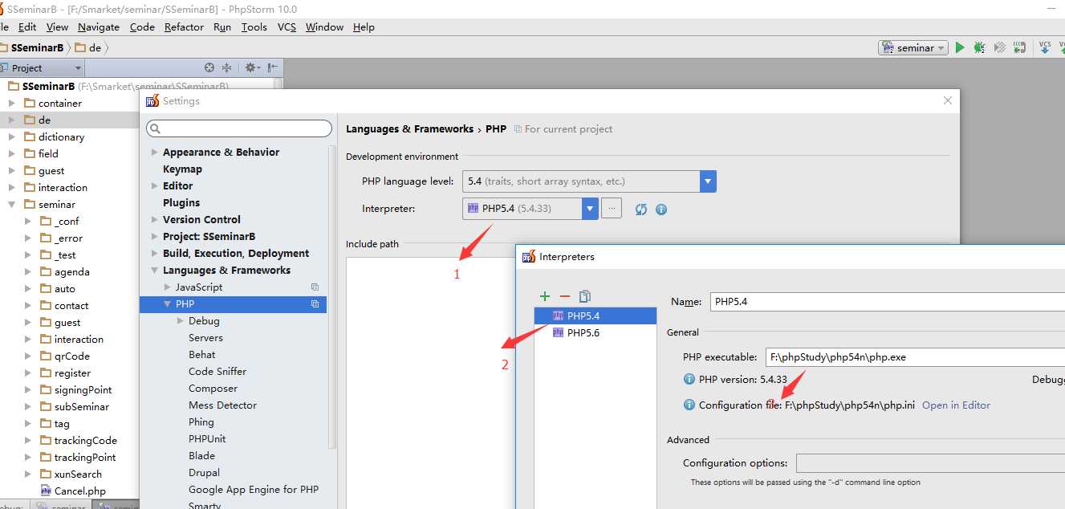Remove selected interpreter with minus icon
Viewport: 1065px width, 509px height.
click(564, 296)
